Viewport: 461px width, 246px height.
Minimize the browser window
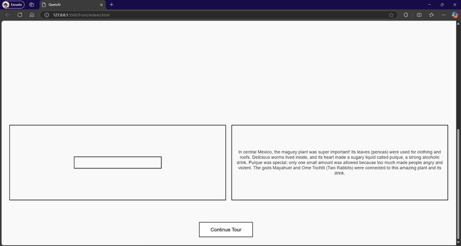[429, 5]
